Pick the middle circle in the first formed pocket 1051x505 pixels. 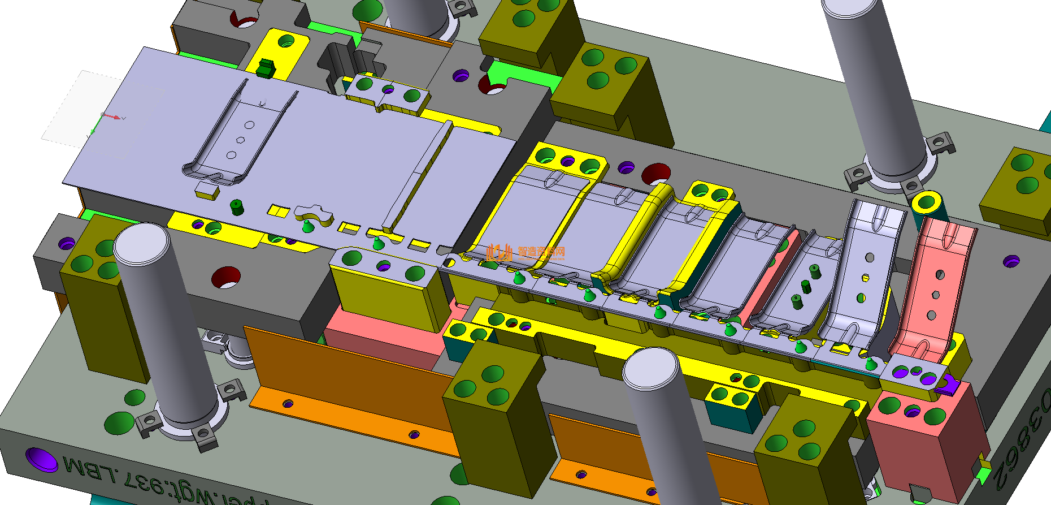pos(241,140)
